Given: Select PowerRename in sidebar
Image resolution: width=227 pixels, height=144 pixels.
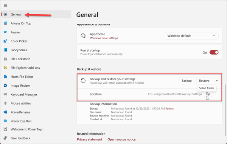Looking at the screenshot, I should click(x=36, y=112).
